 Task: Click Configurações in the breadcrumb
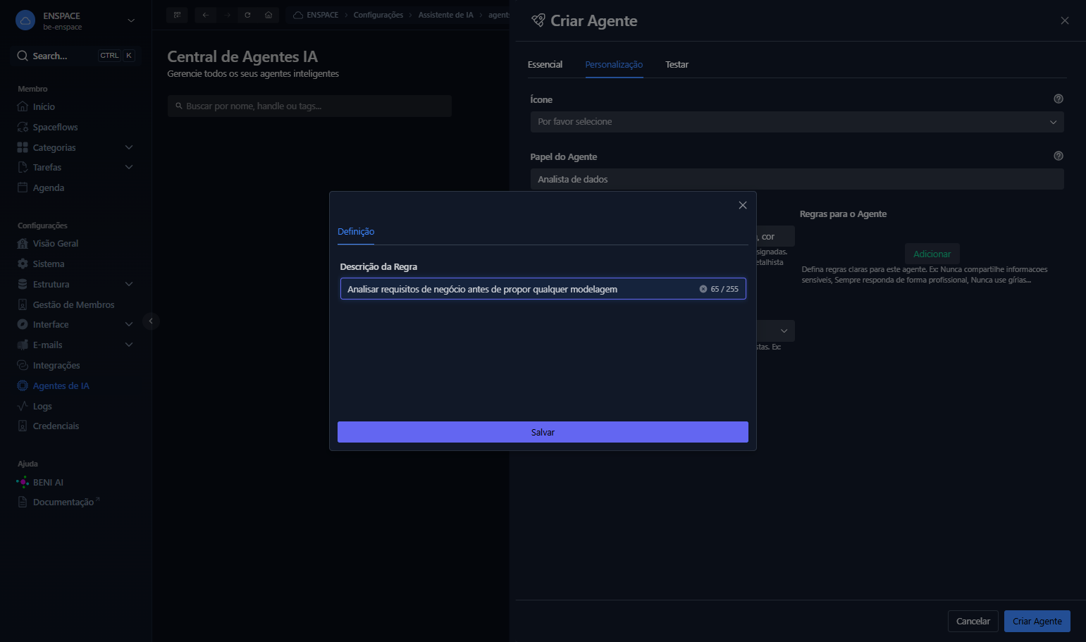[x=378, y=15]
